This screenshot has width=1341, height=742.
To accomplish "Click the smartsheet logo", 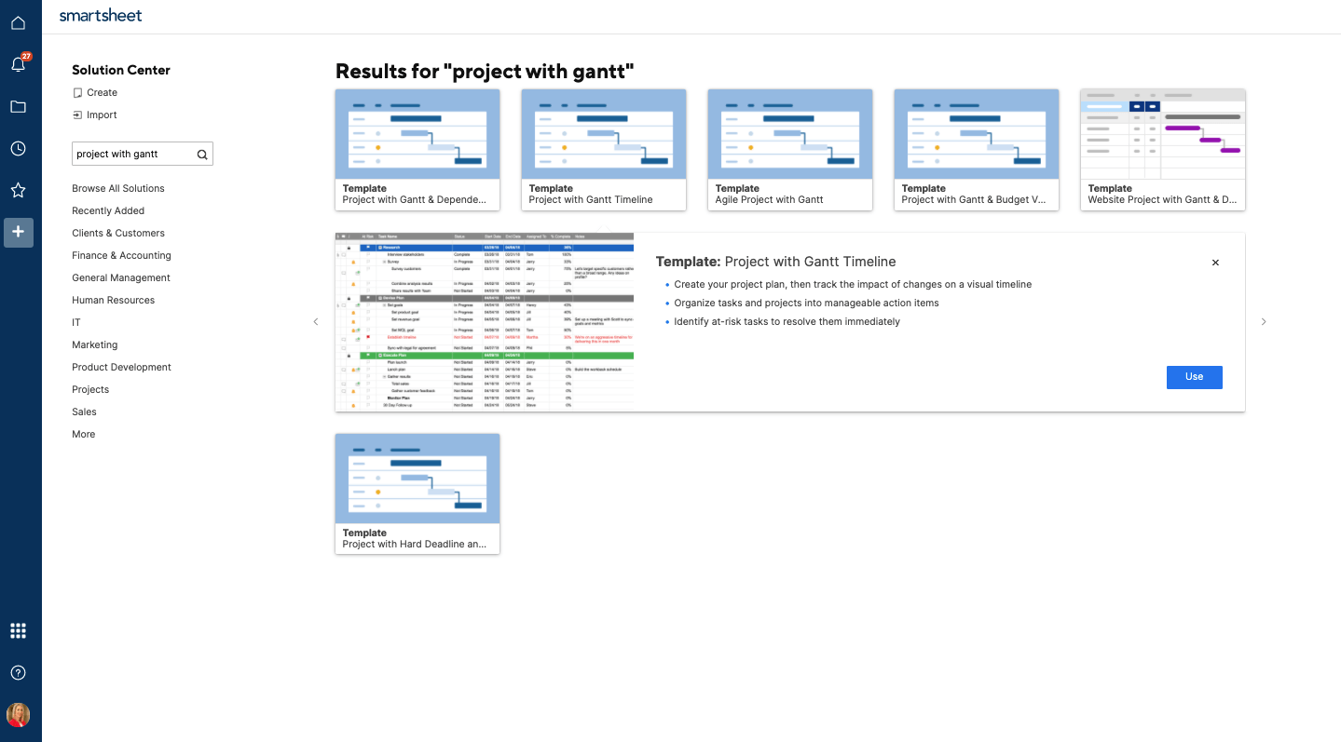I will coord(101,16).
